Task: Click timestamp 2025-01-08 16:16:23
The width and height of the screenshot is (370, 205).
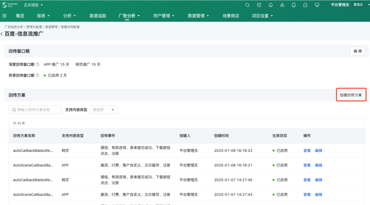Action: pyautogui.click(x=233, y=151)
